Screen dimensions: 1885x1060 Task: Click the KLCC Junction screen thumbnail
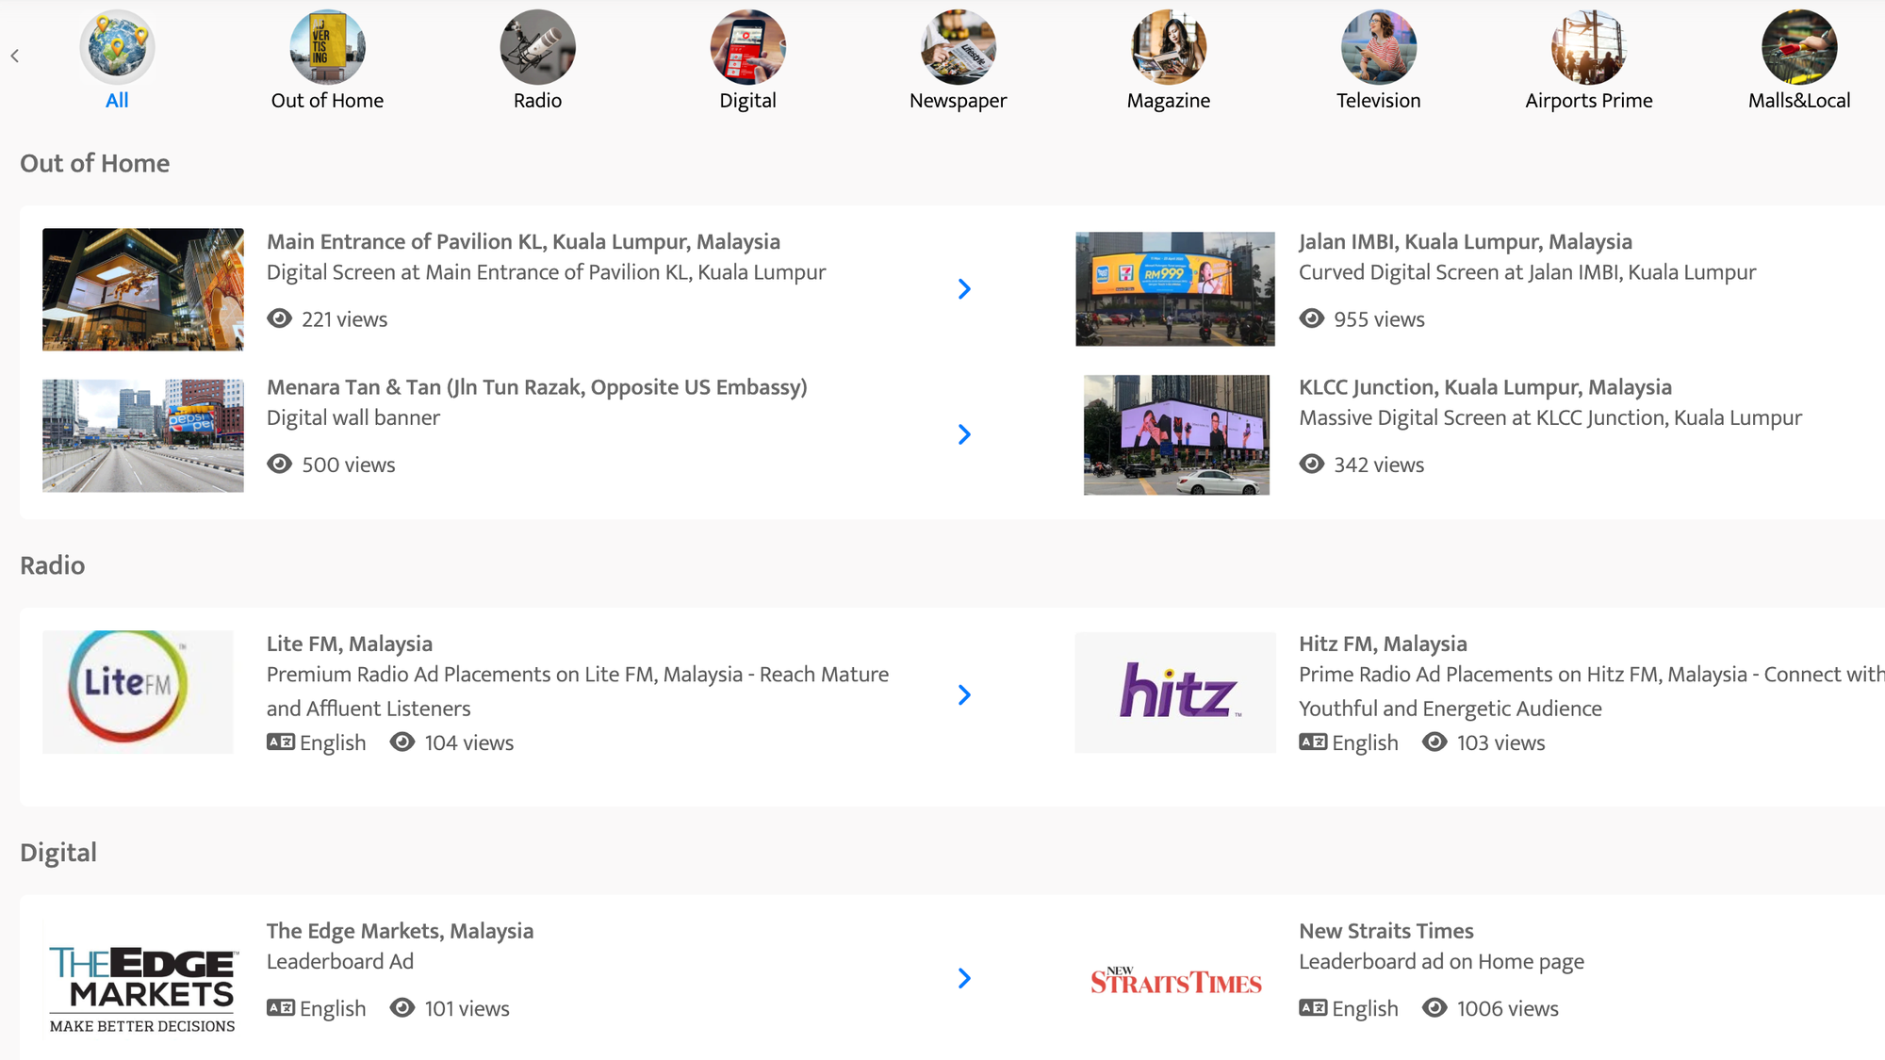1176,435
